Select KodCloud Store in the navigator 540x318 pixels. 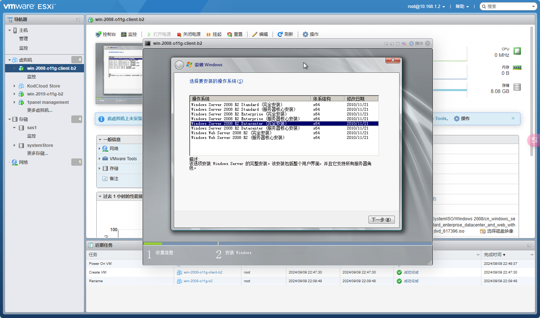[43, 86]
